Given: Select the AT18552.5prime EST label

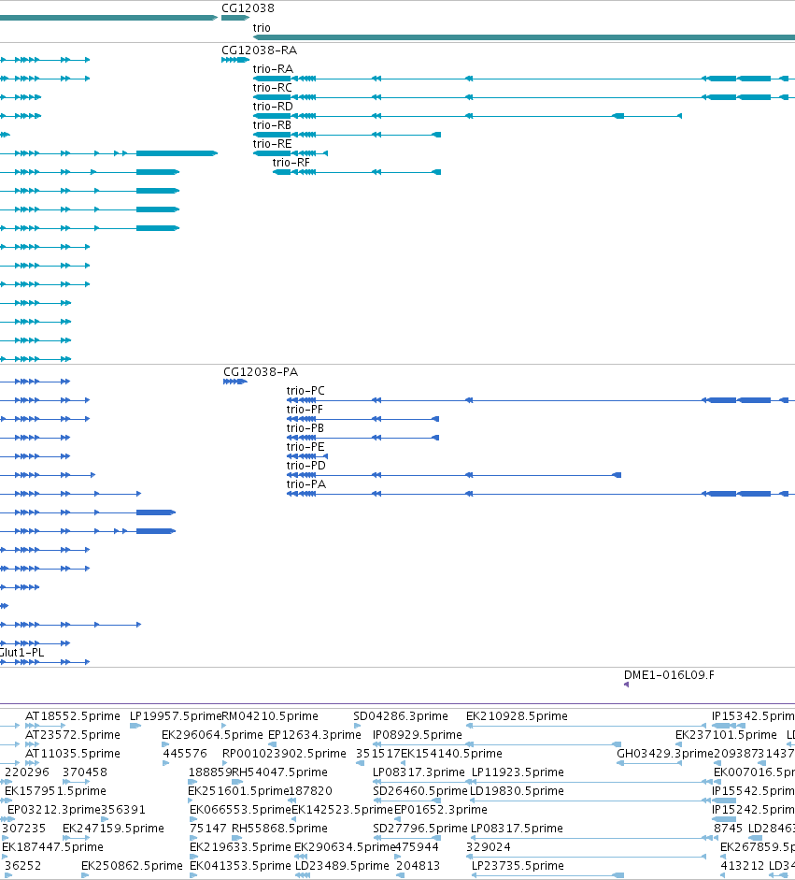Looking at the screenshot, I should point(72,716).
